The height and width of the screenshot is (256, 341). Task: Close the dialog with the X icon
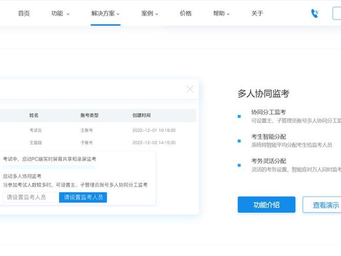(190, 89)
